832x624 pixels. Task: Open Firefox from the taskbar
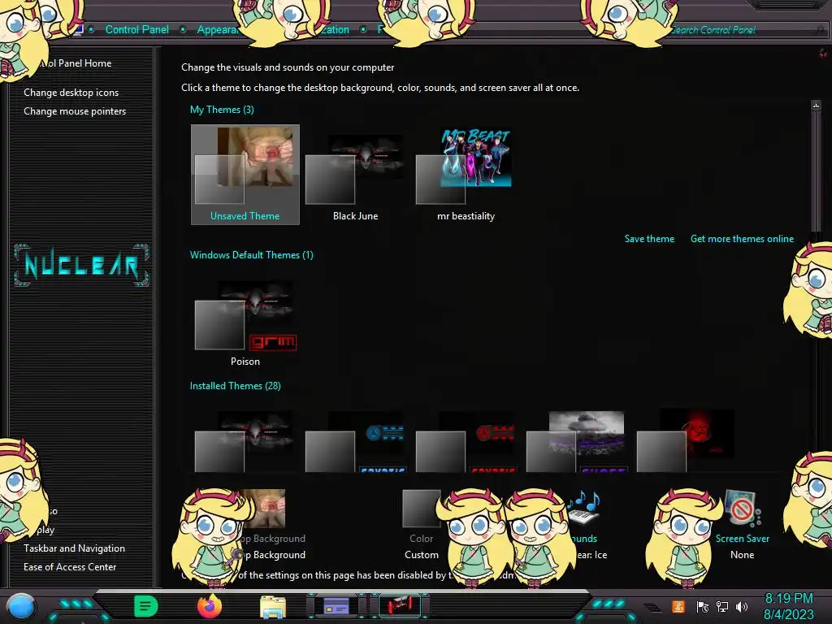(x=210, y=606)
